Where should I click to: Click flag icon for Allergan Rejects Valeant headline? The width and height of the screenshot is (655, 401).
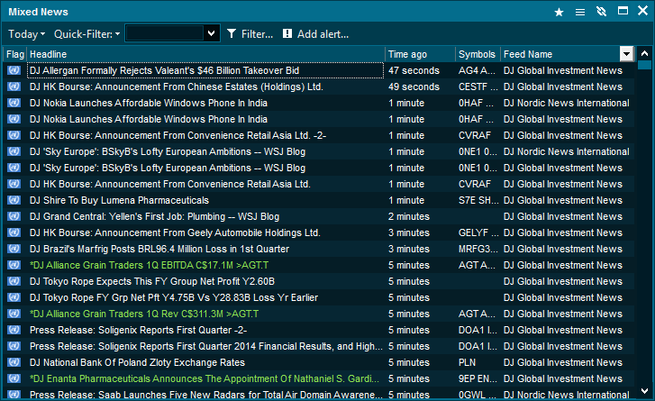coord(14,70)
